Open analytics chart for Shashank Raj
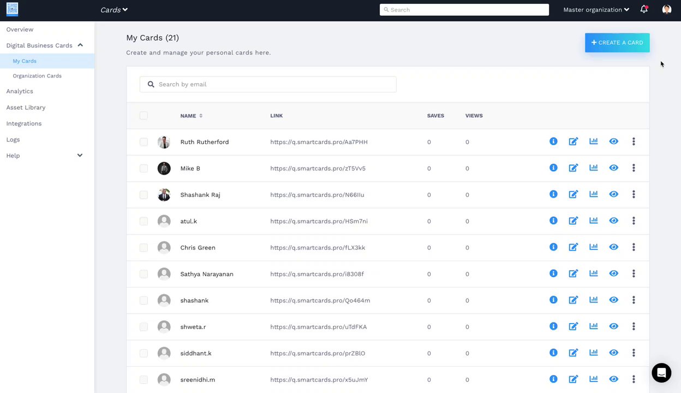 pos(594,194)
